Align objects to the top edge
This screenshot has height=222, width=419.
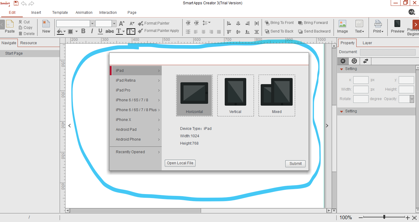pos(229,32)
